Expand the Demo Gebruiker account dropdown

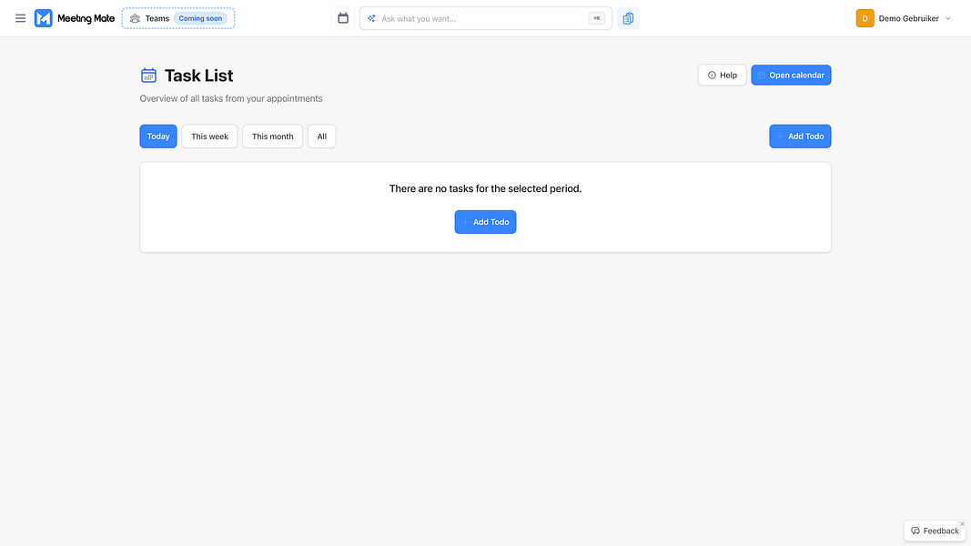click(948, 18)
